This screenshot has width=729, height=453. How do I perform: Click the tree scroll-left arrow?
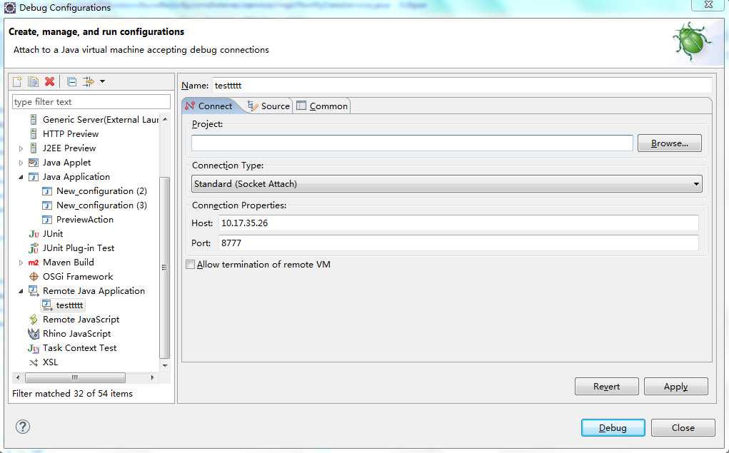coord(18,377)
